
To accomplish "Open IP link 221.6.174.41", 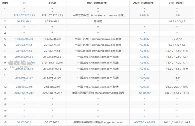I will coord(24,45).
